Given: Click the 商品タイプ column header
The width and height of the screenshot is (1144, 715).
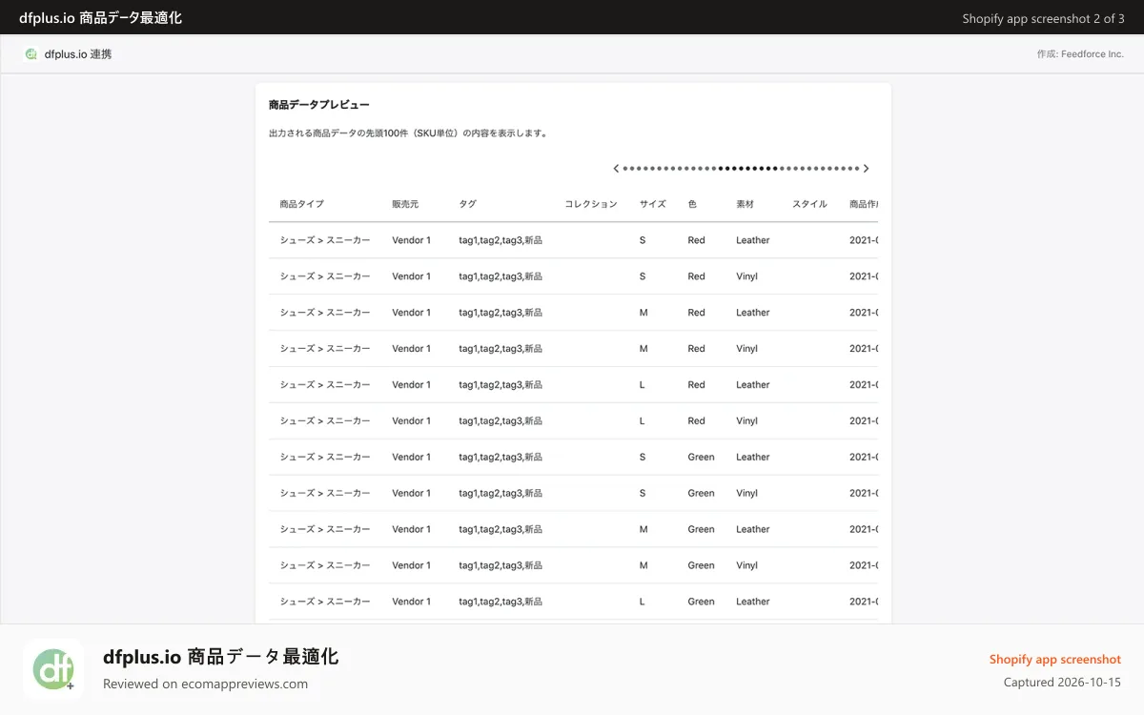Looking at the screenshot, I should pyautogui.click(x=301, y=204).
